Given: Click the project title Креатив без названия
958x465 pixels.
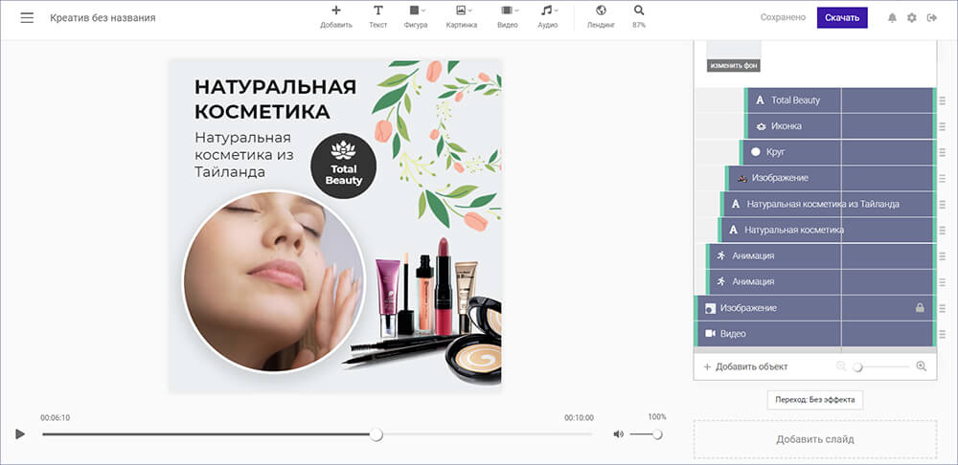Looking at the screenshot, I should tap(103, 17).
